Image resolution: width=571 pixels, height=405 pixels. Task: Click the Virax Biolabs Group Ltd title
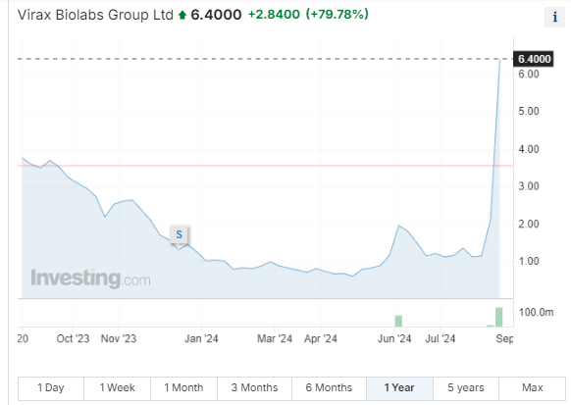pyautogui.click(x=95, y=15)
